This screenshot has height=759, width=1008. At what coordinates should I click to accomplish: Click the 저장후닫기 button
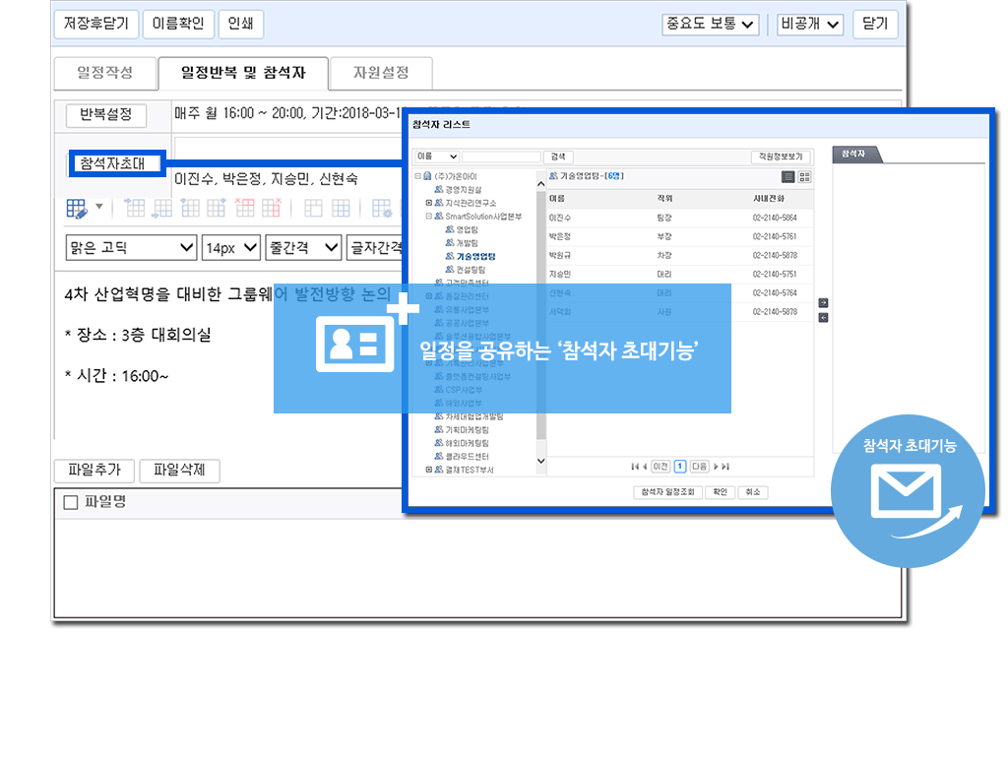coord(95,24)
